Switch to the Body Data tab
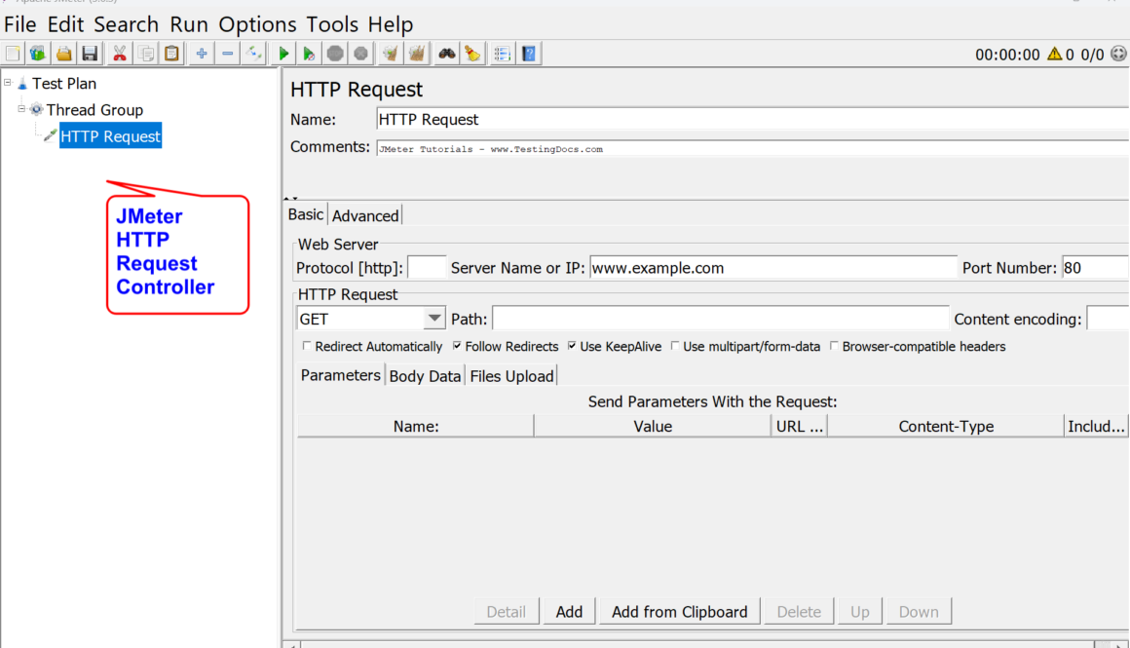Viewport: 1130px width, 648px height. [x=425, y=376]
